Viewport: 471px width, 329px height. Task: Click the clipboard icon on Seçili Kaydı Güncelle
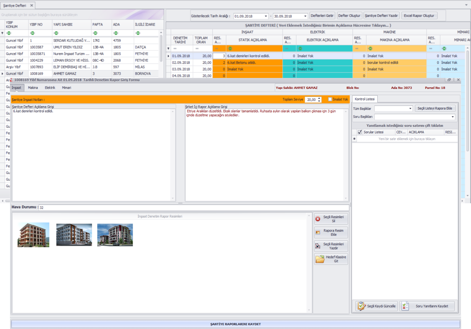click(x=362, y=306)
